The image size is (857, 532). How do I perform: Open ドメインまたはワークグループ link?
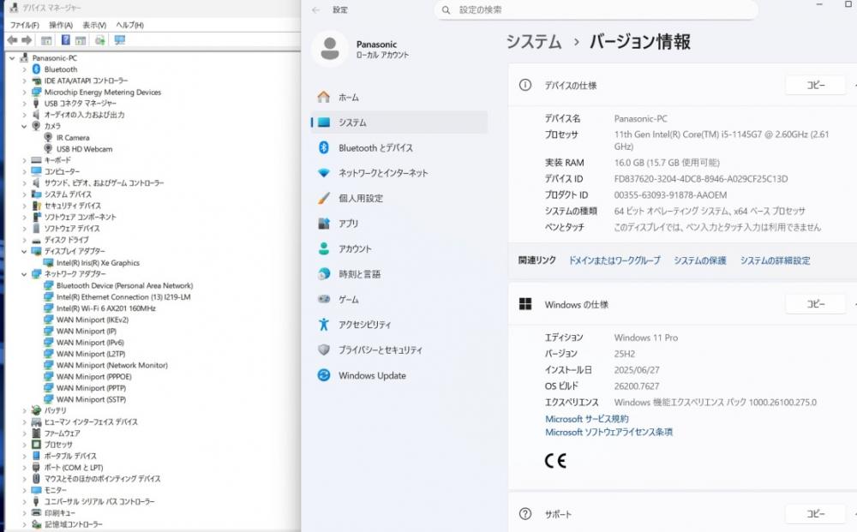614,260
